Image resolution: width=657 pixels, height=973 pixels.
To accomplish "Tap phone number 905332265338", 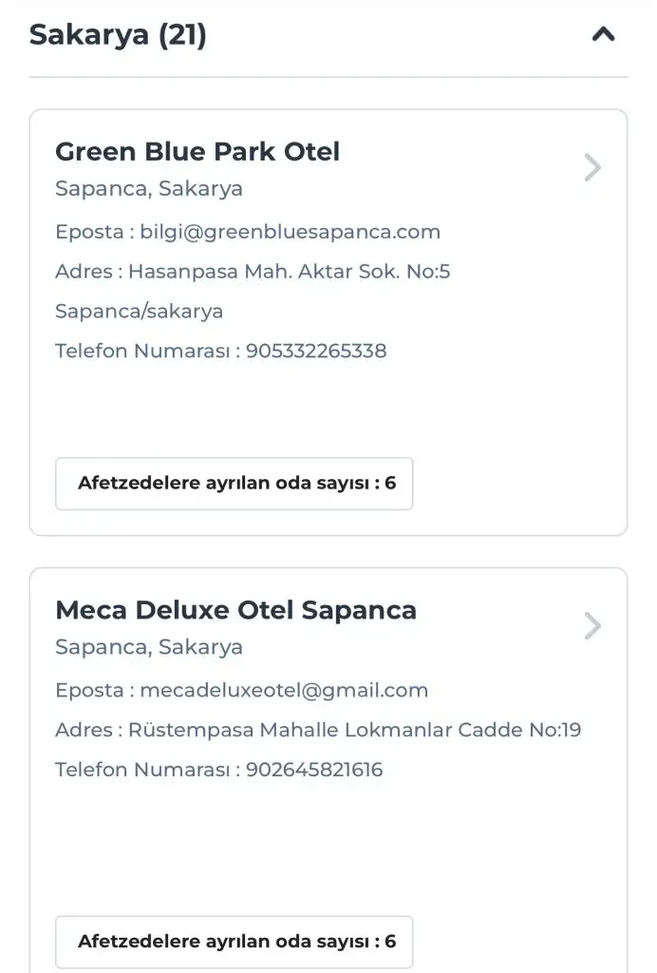I will (316, 351).
